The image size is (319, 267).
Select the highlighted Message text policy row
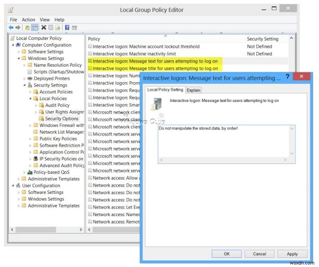156,61
